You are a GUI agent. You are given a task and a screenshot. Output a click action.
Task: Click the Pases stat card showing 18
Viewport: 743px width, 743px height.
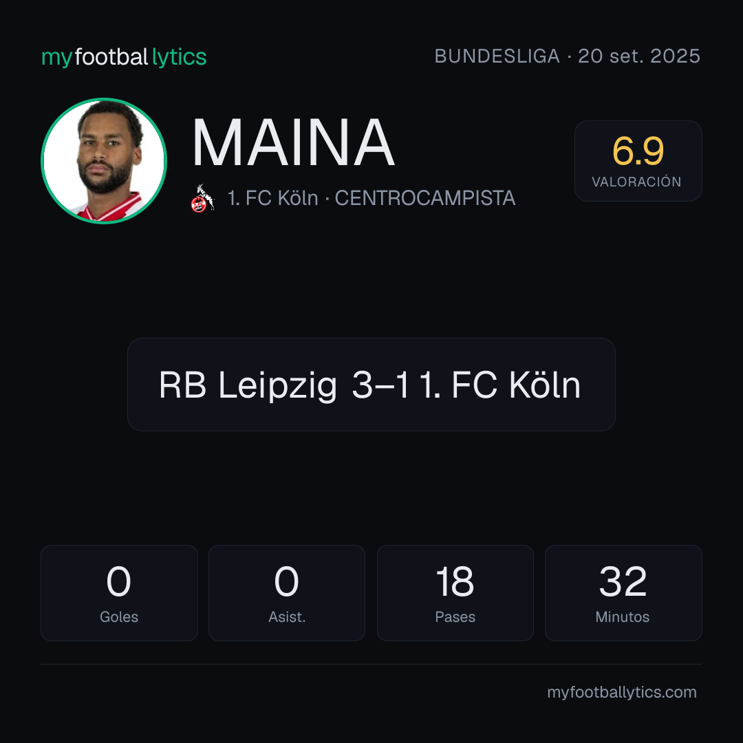(x=455, y=593)
